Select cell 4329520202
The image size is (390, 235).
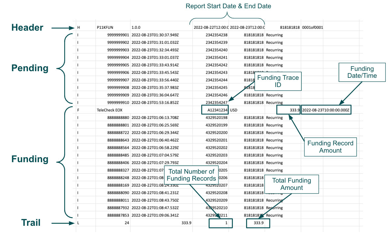pos(216,148)
